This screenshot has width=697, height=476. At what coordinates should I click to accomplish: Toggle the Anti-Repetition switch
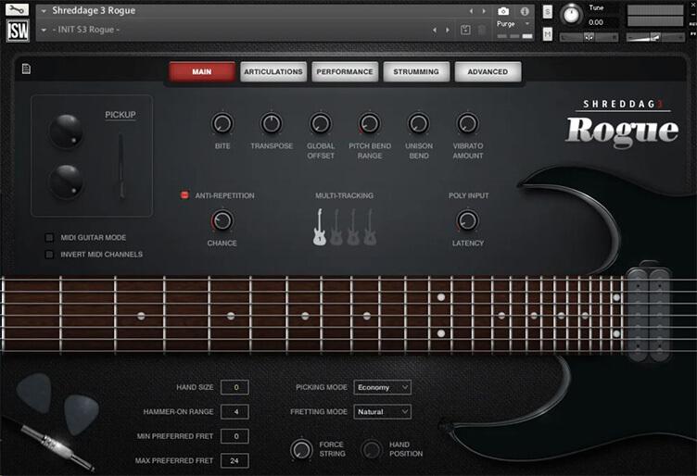[x=184, y=194]
